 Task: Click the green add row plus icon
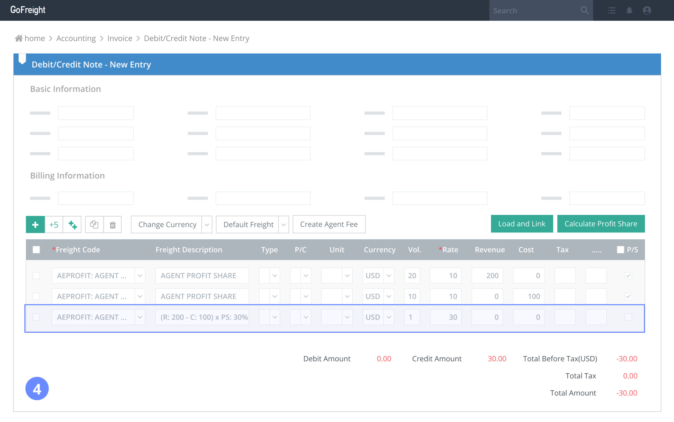35,224
